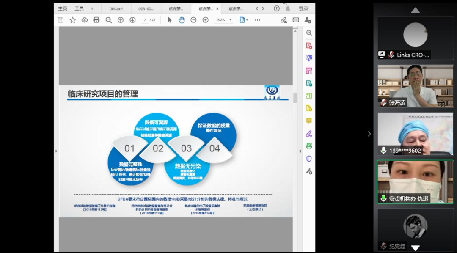Image resolution: width=457 pixels, height=253 pixels.
Task: Show previous tabs with left chevron
Action: coord(257,8)
